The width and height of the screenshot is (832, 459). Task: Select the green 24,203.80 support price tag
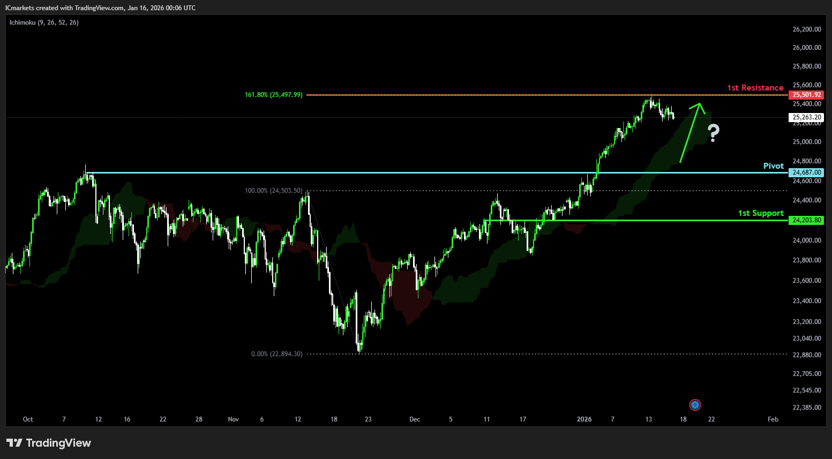(806, 220)
